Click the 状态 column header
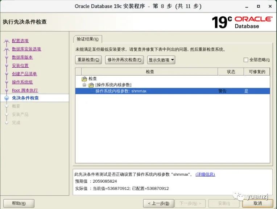The image size is (277, 209). pos(231,72)
